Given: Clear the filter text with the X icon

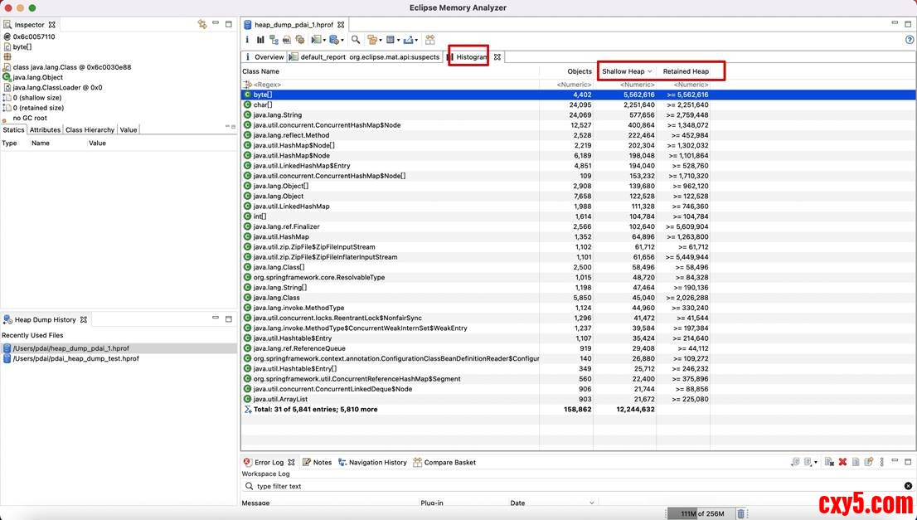Looking at the screenshot, I should coord(908,486).
